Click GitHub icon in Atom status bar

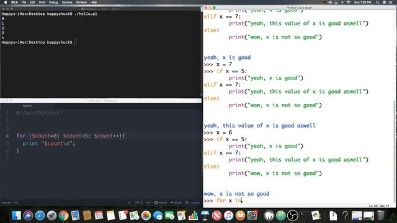[161, 203]
